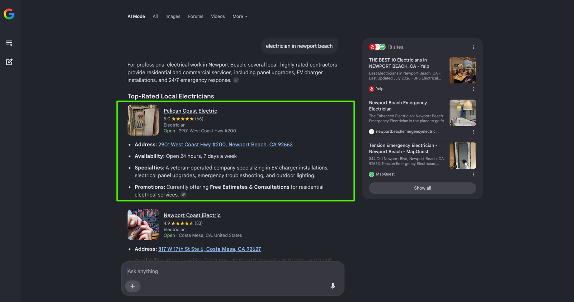Screen dimensions: 574x302
Task: Click the Show all sites button
Action: tap(423, 188)
